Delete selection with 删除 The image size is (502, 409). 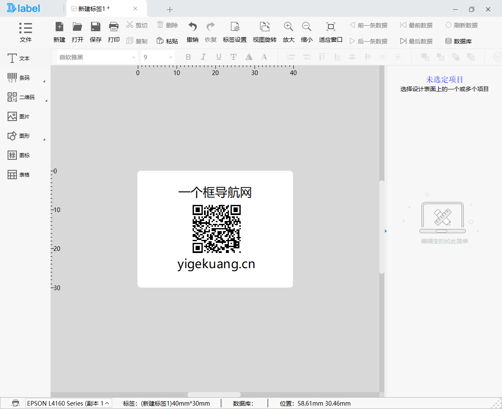click(x=167, y=25)
